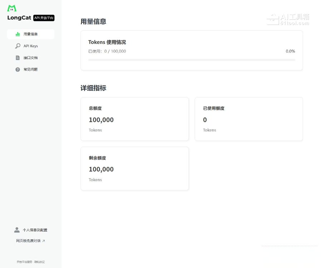Click the external arrow icon after 网页版免费对话
This screenshot has height=268, width=322.
coord(44,241)
